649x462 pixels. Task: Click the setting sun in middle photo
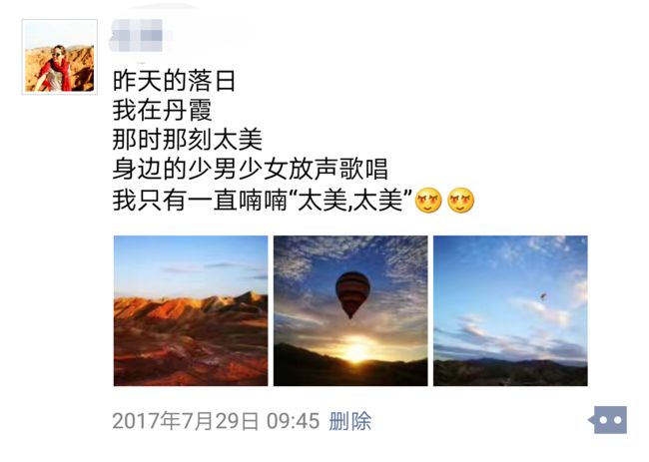pos(356,350)
